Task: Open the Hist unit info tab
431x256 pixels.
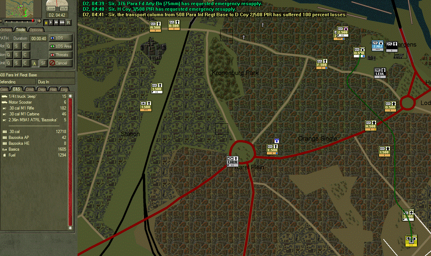Action: 53,89
